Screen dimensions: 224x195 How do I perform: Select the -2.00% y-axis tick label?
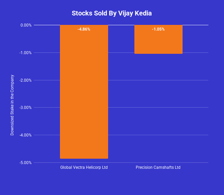click(x=26, y=80)
